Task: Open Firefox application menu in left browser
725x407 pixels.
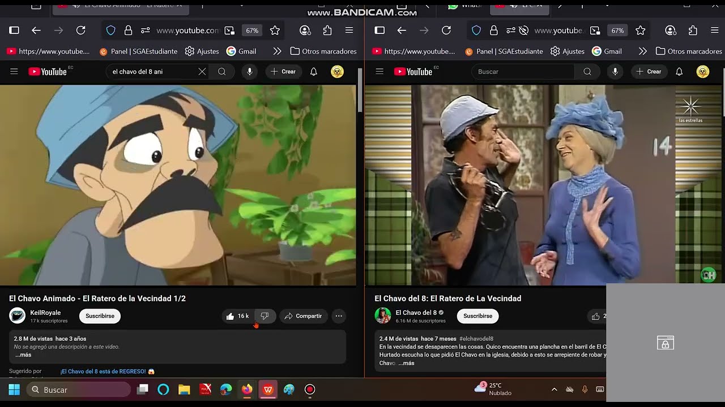Action: pos(349,31)
